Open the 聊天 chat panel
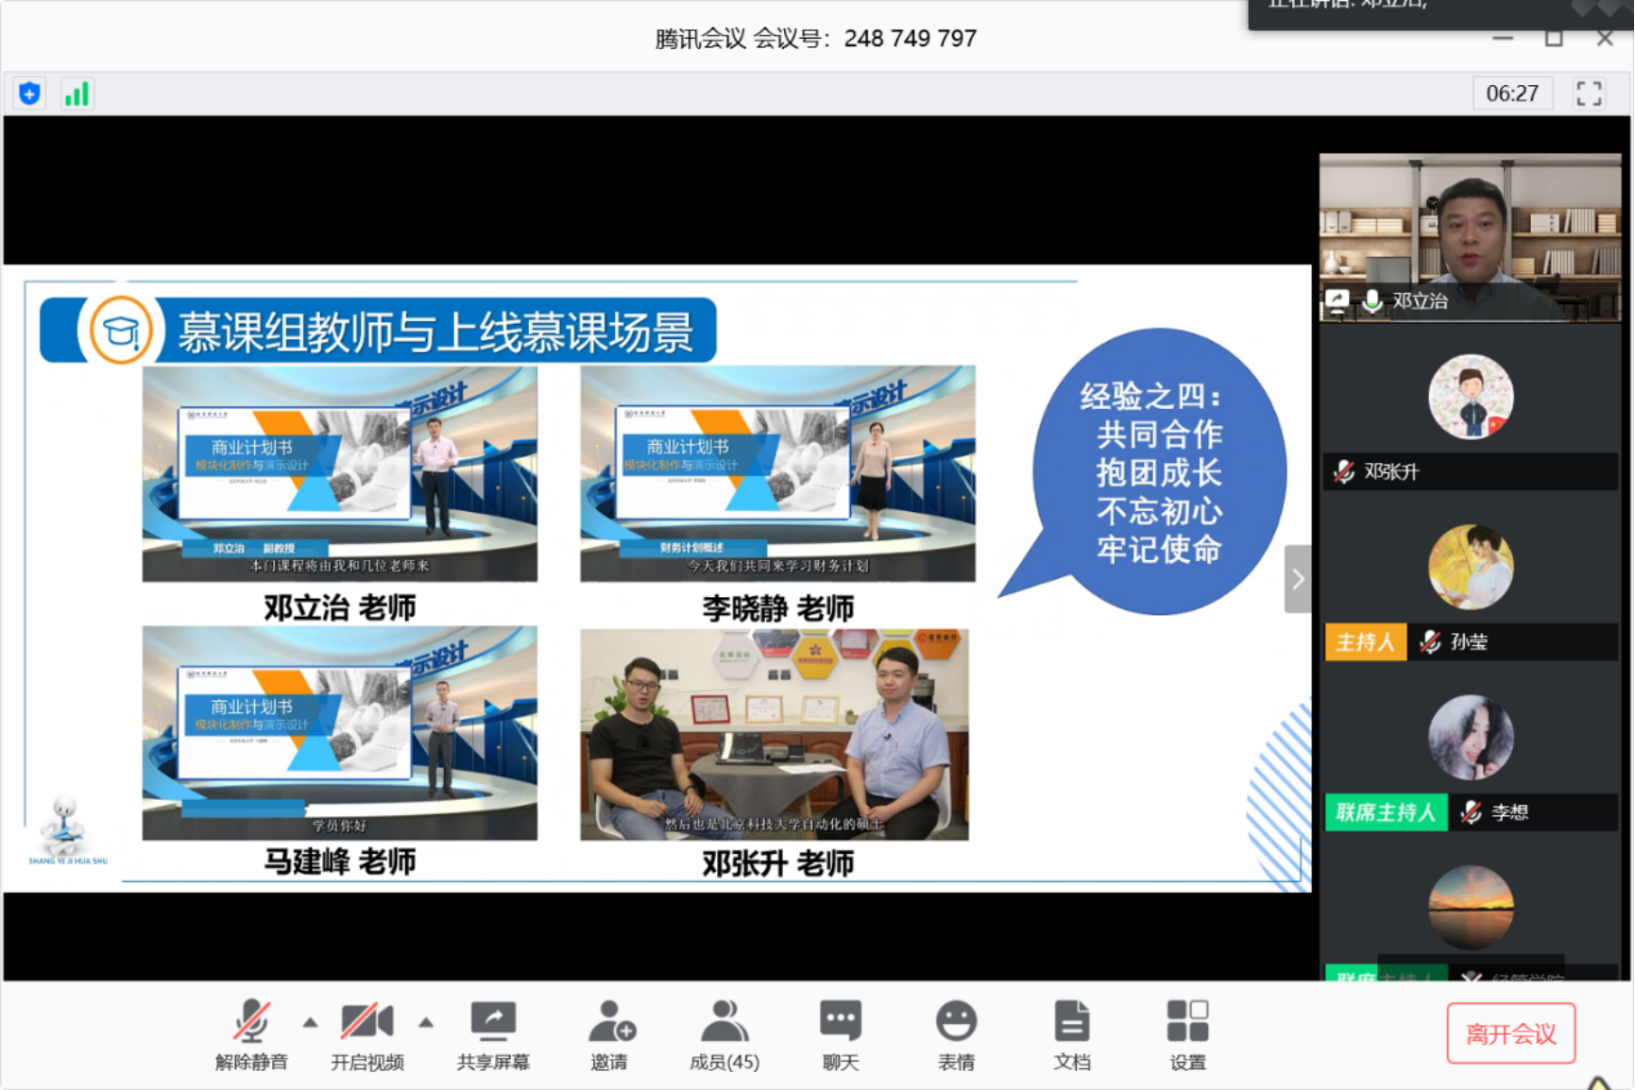 coord(839,1030)
